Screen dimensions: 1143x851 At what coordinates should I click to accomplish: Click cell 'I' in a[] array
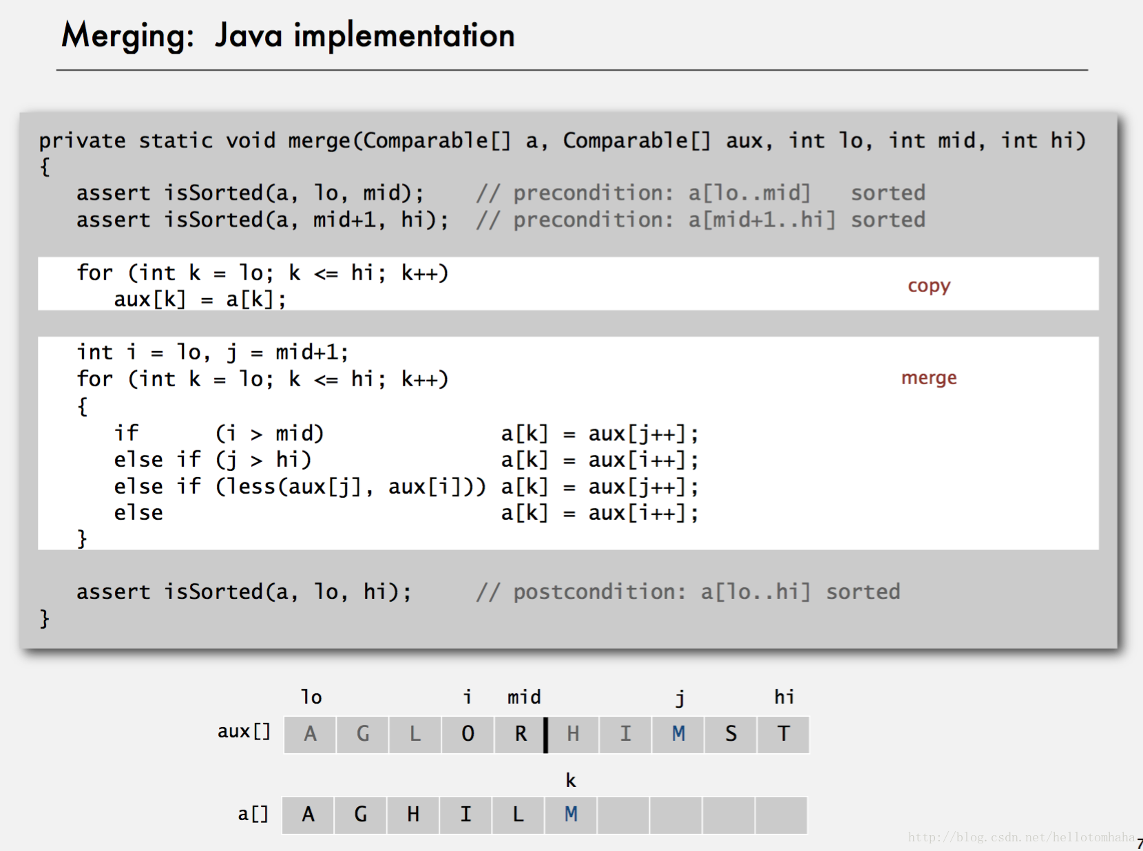click(x=466, y=815)
